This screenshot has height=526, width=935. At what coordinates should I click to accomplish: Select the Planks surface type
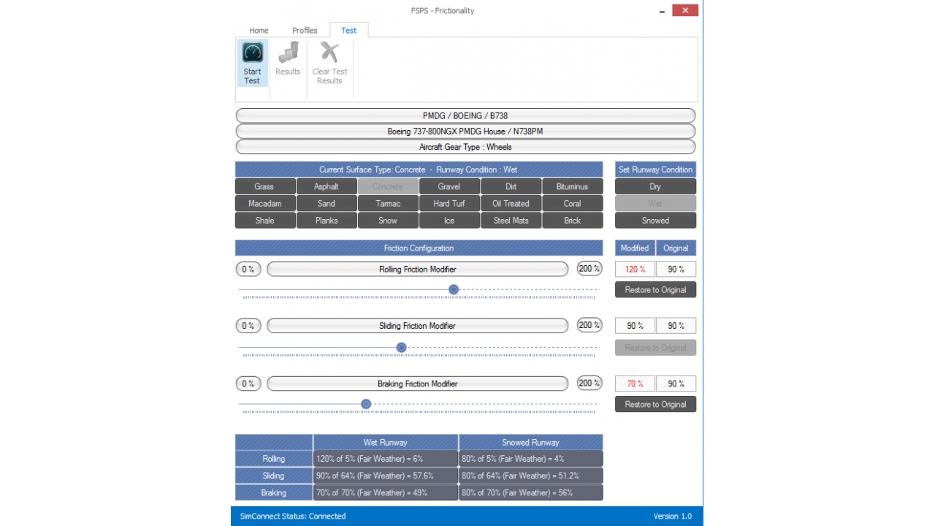[327, 220]
